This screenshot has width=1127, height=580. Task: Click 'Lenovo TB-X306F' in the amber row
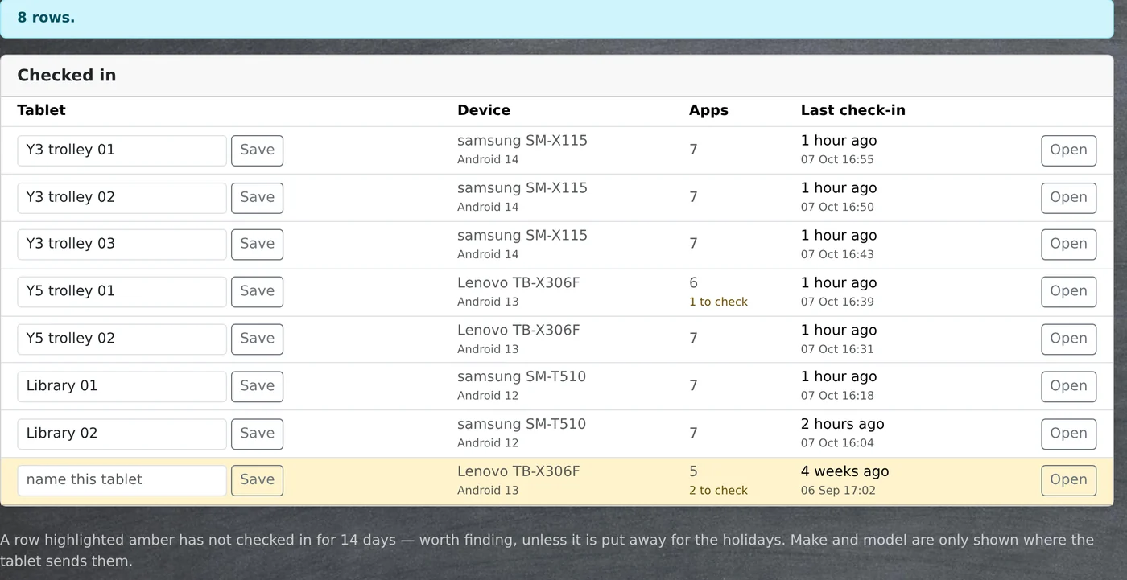click(518, 472)
